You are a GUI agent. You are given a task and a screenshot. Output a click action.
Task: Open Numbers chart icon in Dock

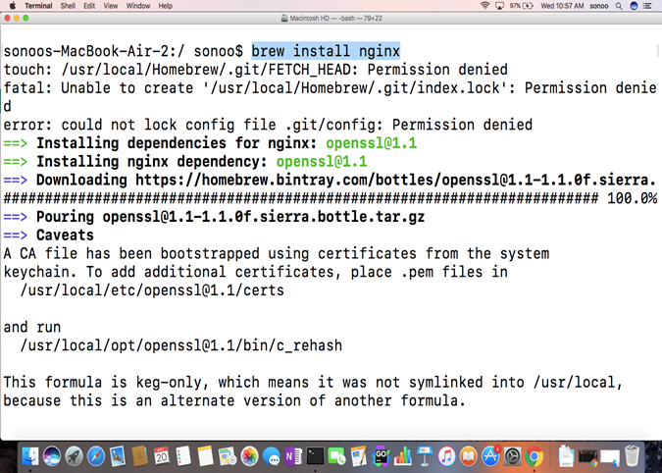tap(403, 456)
